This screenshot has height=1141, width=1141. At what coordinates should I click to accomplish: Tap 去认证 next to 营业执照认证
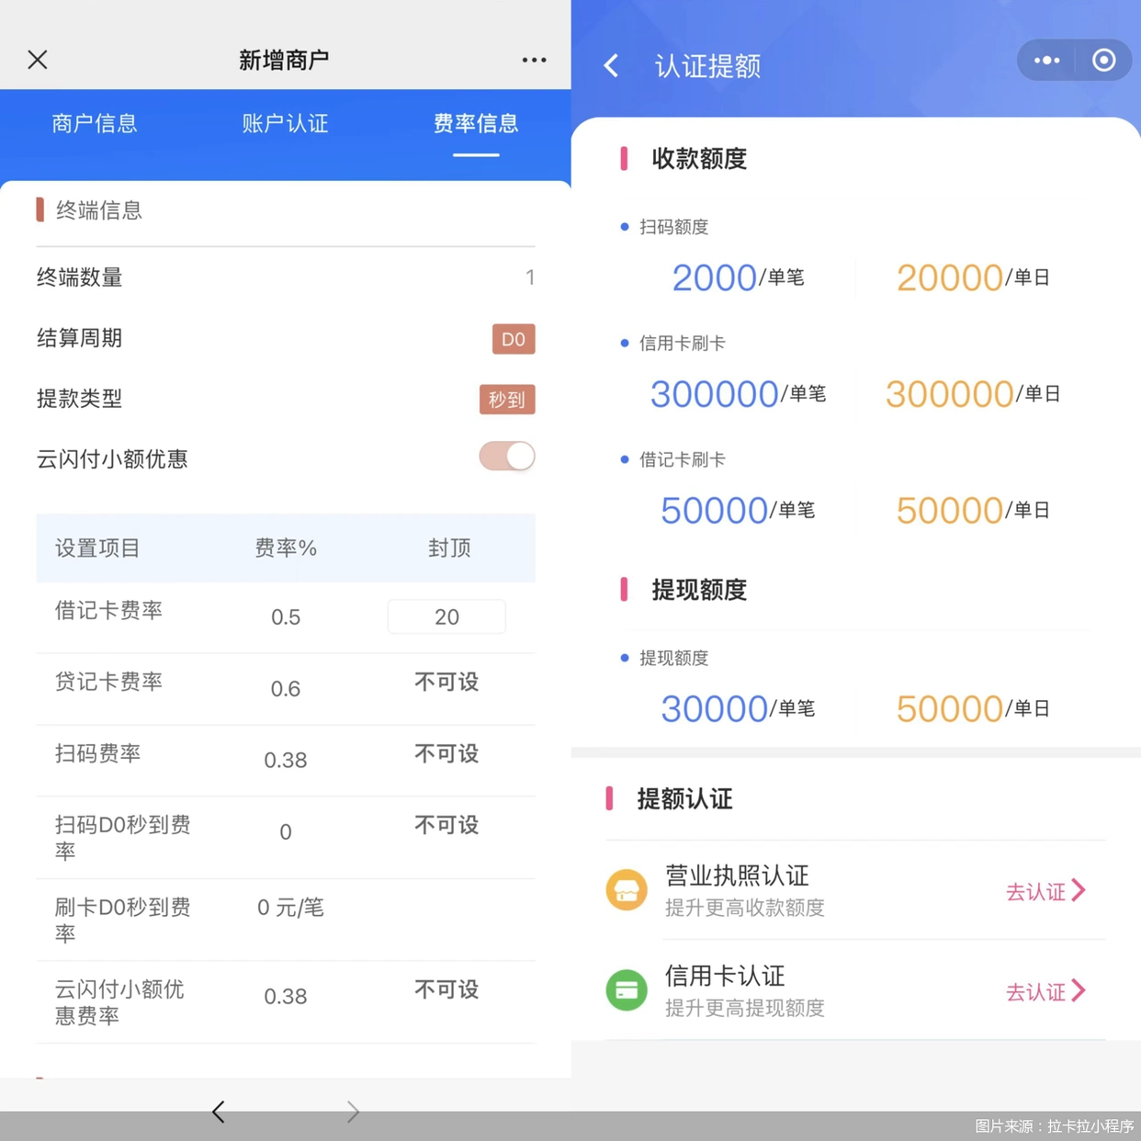(x=1036, y=890)
